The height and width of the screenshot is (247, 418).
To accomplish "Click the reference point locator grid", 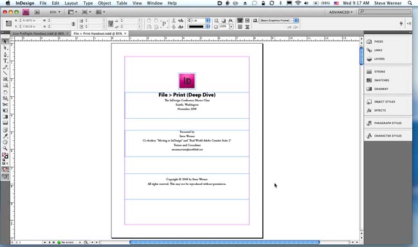I will (x=9, y=23).
